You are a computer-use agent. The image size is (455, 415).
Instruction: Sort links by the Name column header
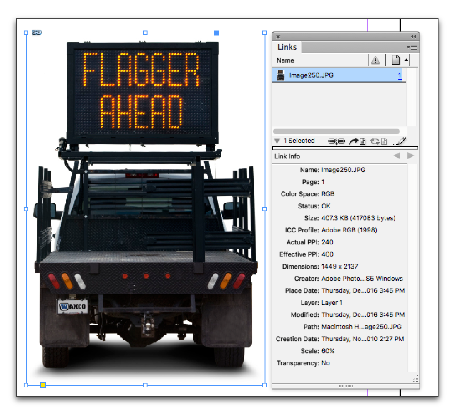point(285,60)
